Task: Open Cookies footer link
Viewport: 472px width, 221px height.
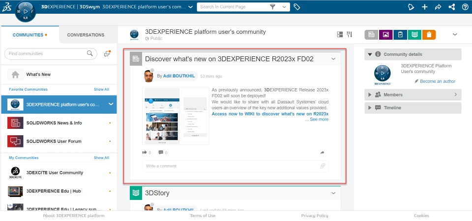Action: (x=421, y=216)
